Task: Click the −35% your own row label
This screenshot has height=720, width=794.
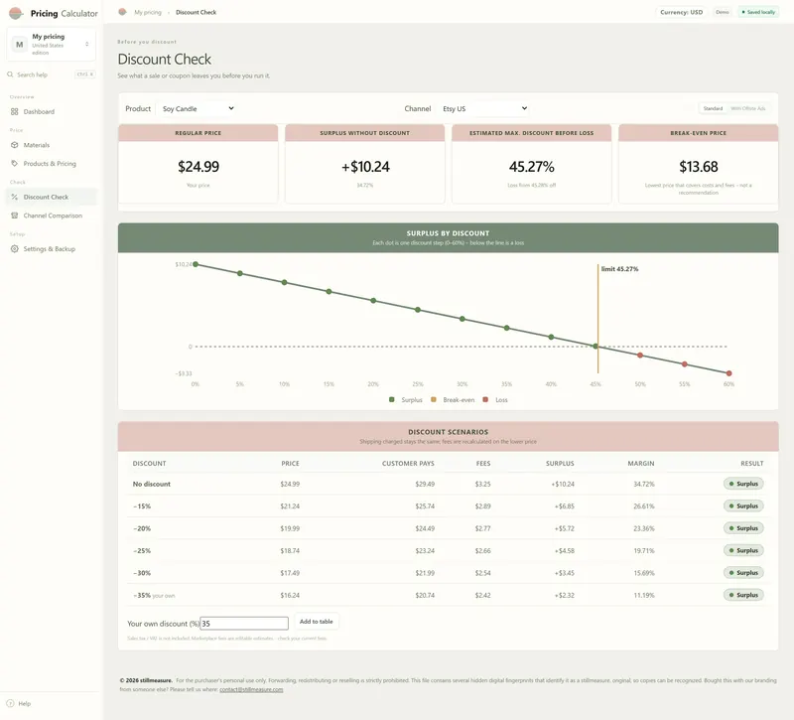Action: pos(154,595)
